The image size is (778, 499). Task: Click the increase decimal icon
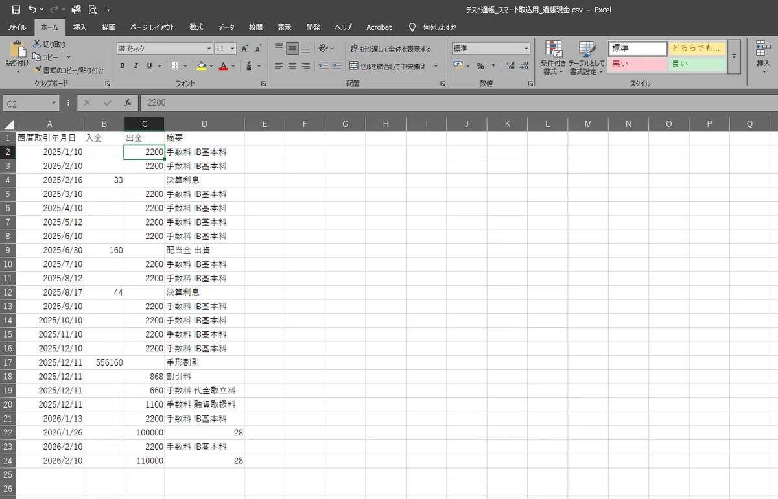(510, 65)
